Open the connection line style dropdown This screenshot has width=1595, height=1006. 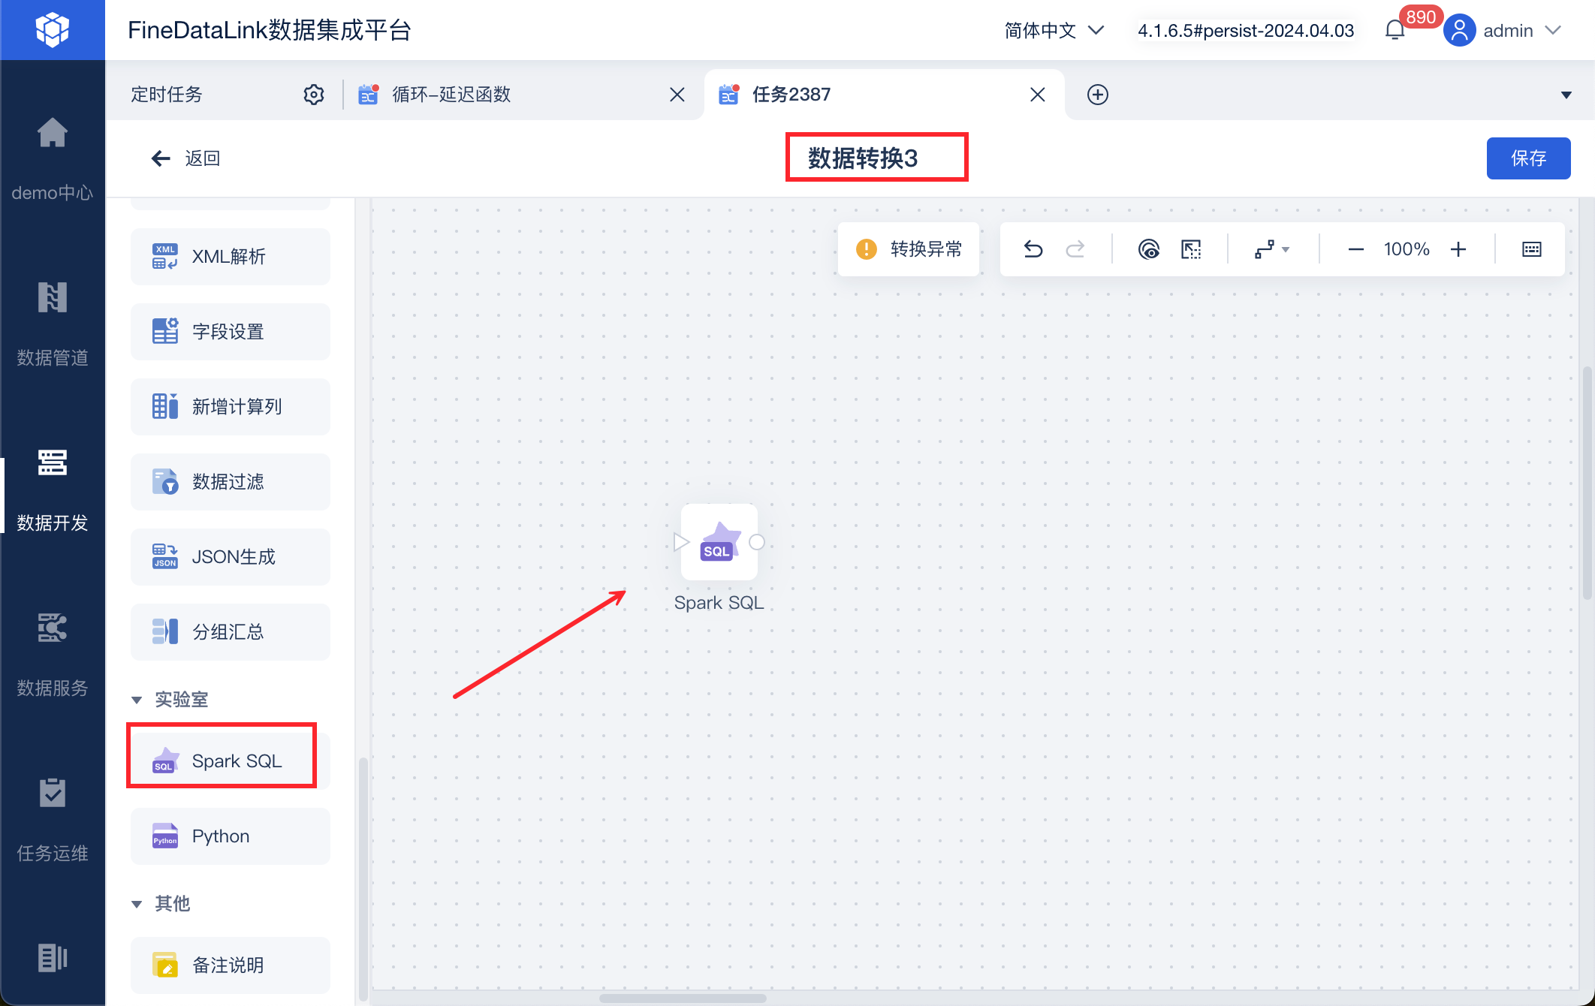point(1272,249)
